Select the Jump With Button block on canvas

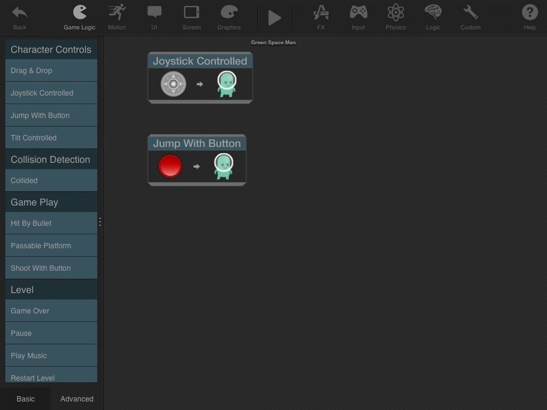196,160
